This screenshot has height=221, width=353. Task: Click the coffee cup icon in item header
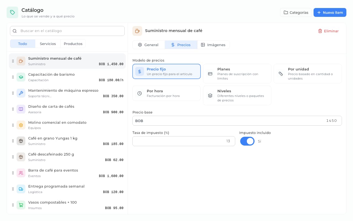137,31
